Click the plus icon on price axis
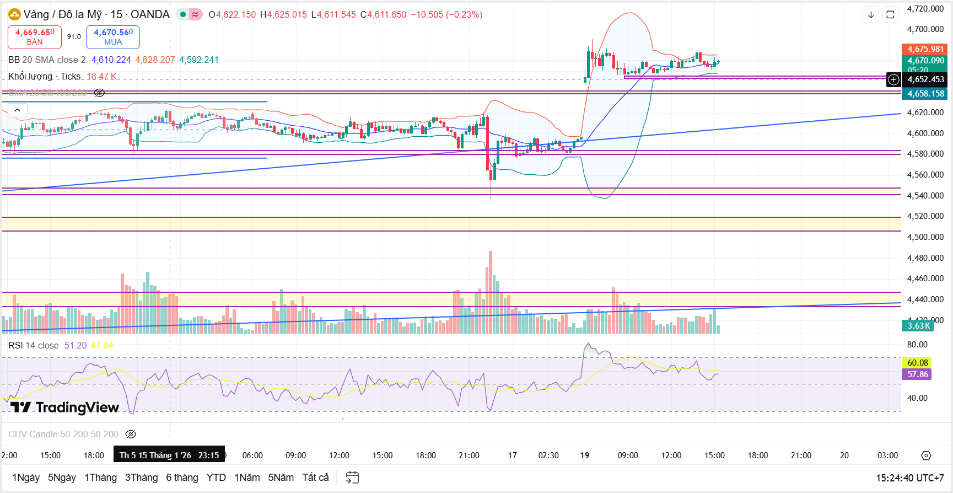This screenshot has width=953, height=493. 893,79
